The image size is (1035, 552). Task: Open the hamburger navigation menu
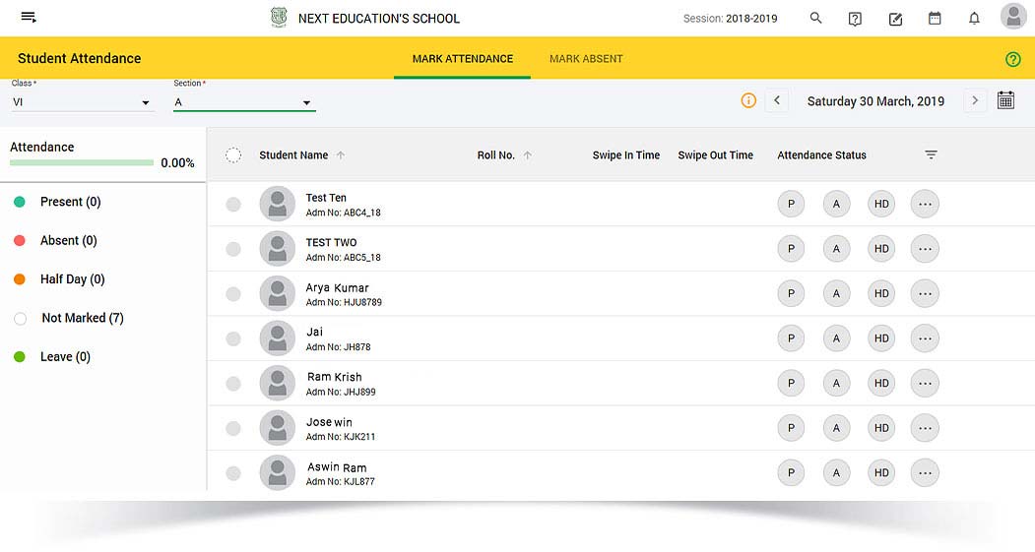[29, 18]
